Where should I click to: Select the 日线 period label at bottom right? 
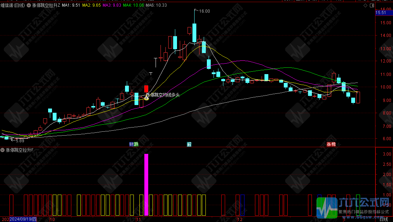pos(384,219)
